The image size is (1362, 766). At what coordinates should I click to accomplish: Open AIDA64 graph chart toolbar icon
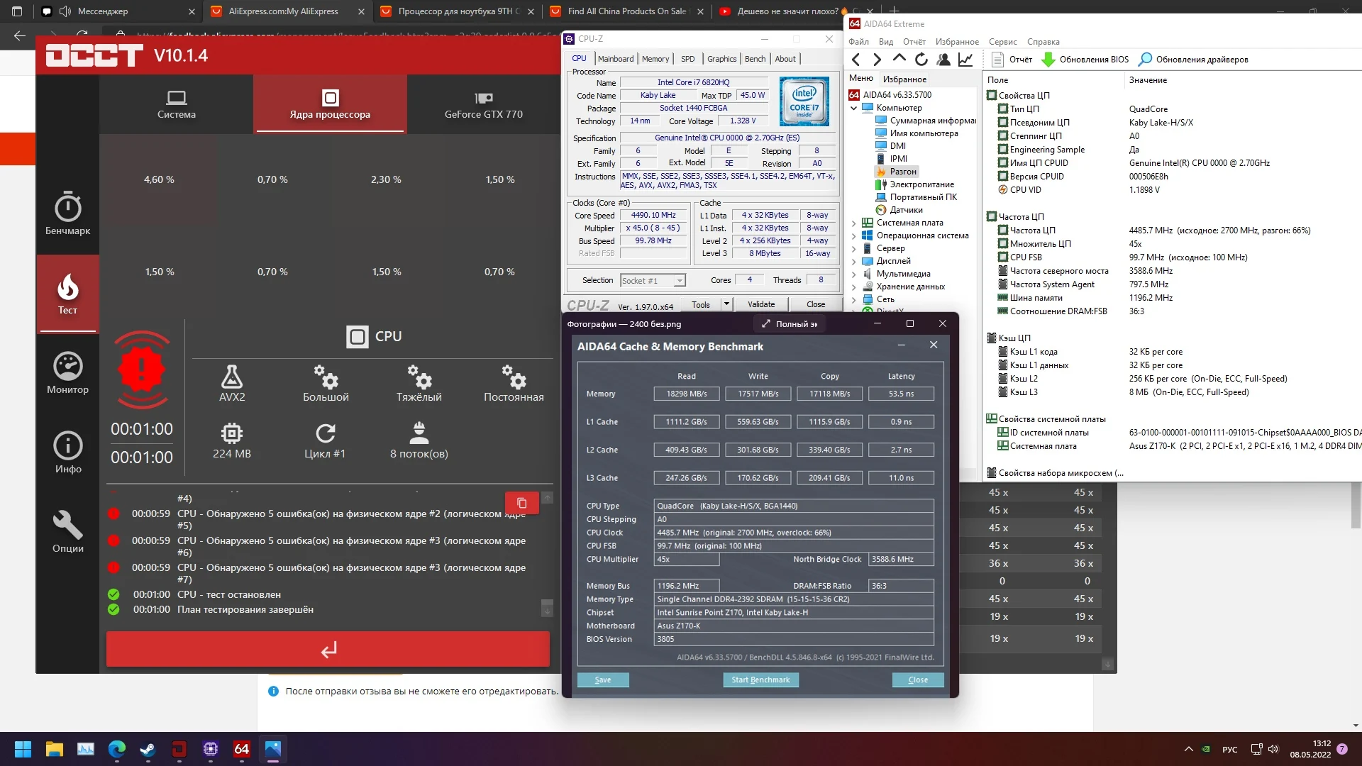point(965,60)
